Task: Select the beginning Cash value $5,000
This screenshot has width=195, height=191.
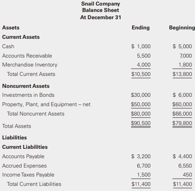Action: point(182,46)
